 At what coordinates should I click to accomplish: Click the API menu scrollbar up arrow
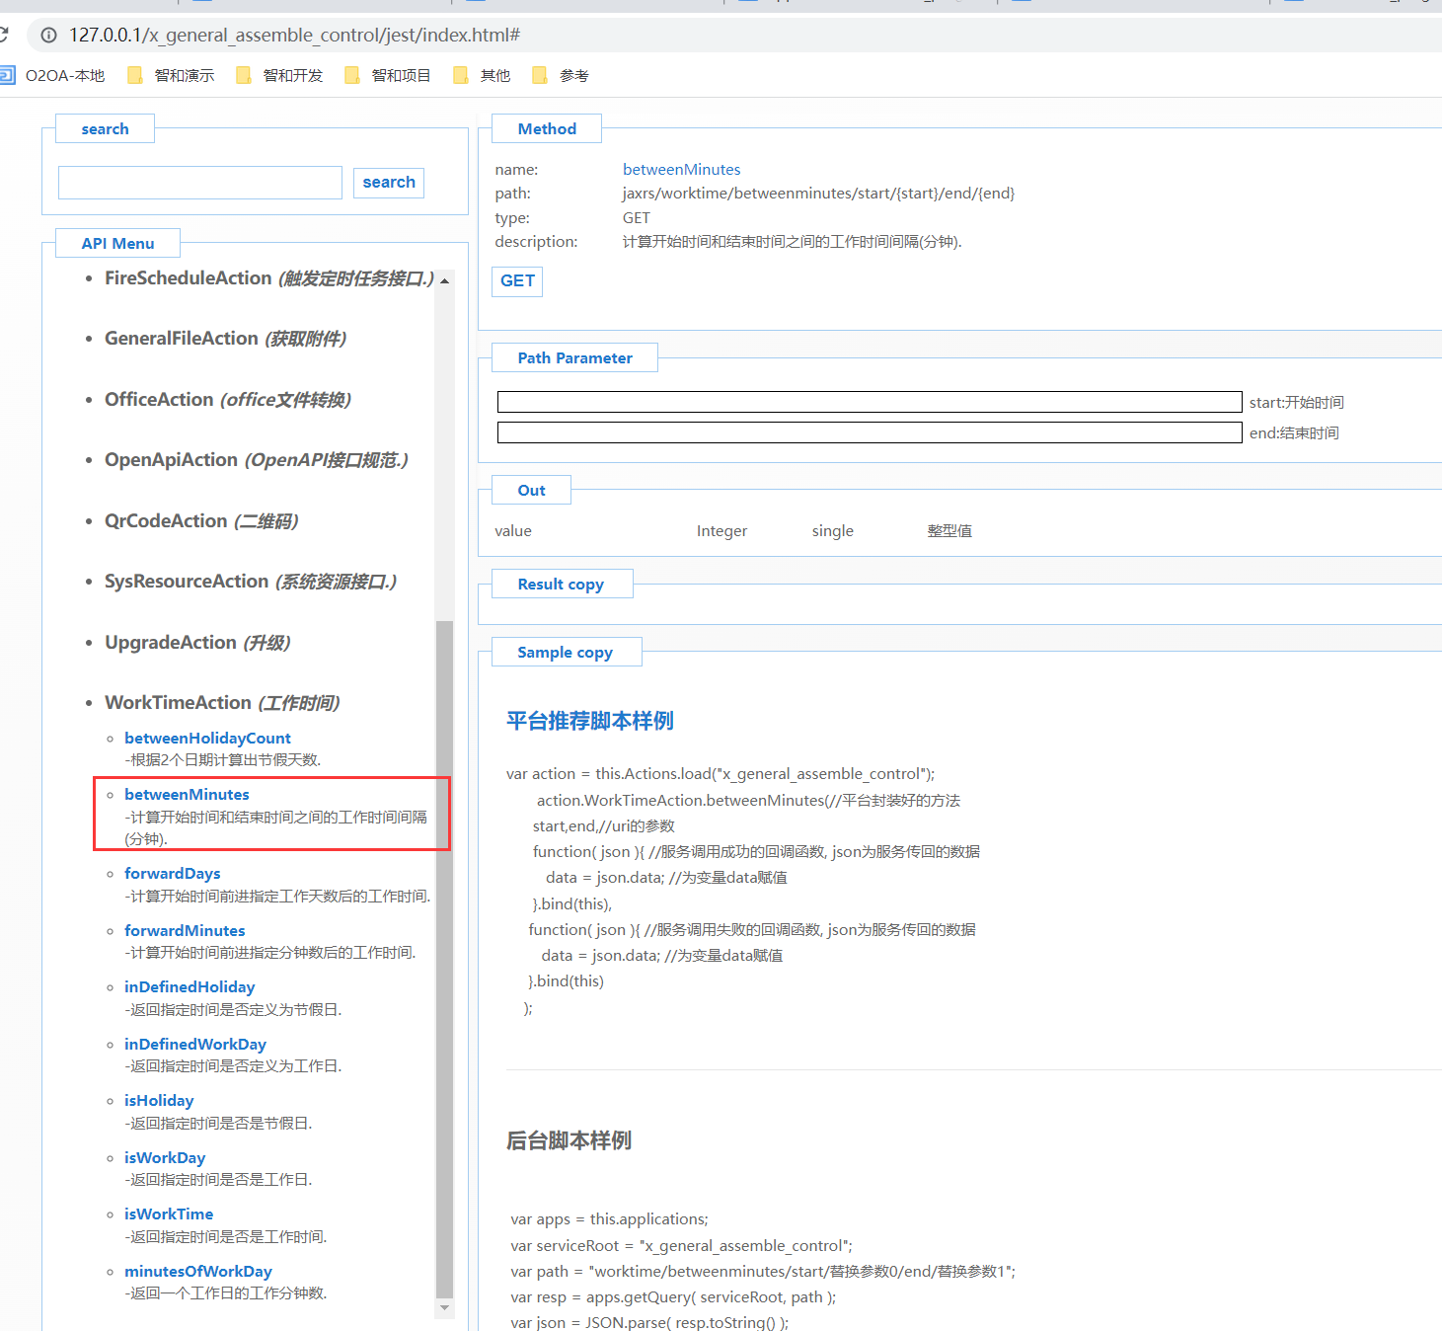click(x=445, y=281)
